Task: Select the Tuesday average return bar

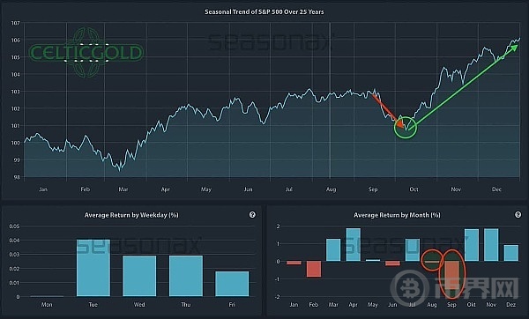Action: (93, 268)
